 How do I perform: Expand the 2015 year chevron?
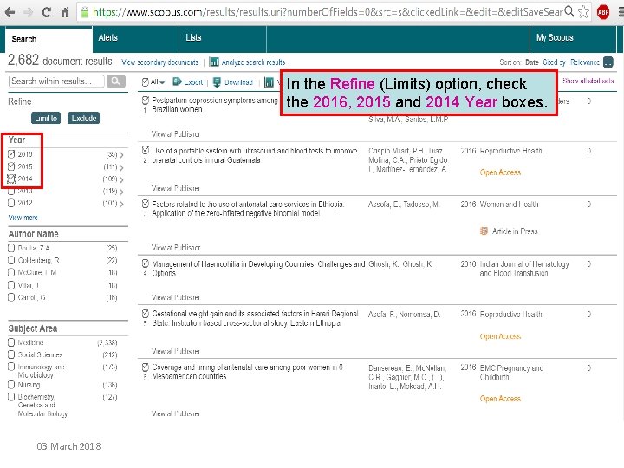[121, 167]
